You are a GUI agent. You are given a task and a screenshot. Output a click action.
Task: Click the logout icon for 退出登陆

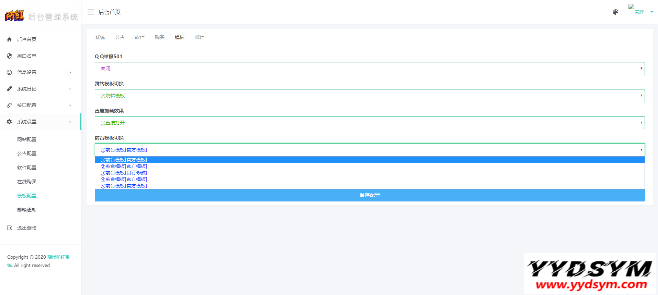pos(9,228)
